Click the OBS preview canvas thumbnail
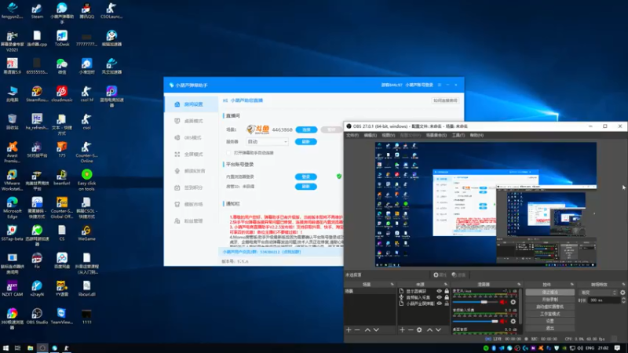Viewport: 628px width, 353px height. [485, 205]
